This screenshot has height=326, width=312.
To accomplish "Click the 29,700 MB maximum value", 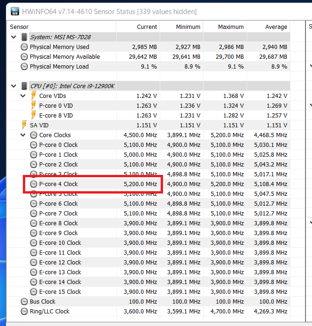I will click(x=230, y=57).
